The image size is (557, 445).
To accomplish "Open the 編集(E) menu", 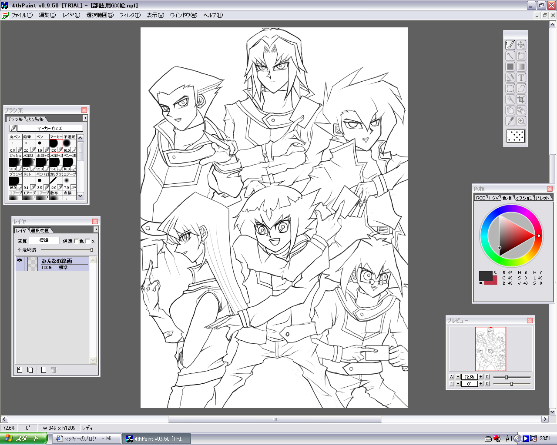I will (47, 15).
